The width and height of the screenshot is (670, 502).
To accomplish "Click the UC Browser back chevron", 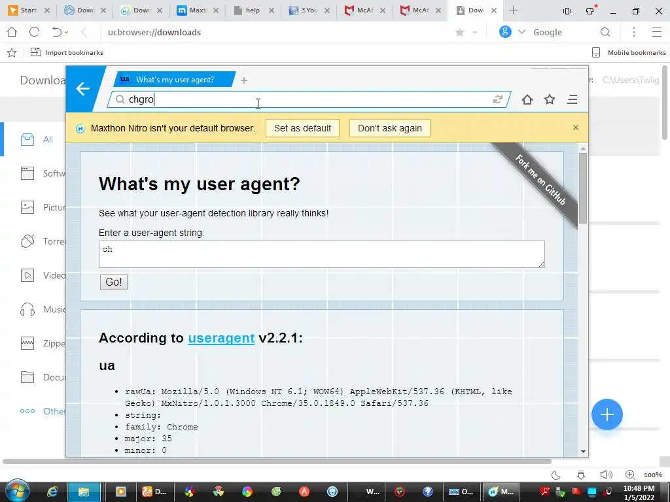I will 84,32.
